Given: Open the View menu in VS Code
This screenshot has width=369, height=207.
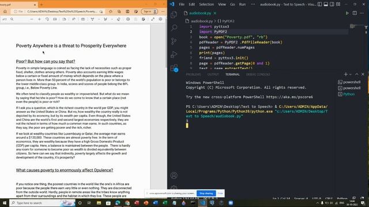Looking at the screenshot, I should pyautogui.click(x=222, y=4).
